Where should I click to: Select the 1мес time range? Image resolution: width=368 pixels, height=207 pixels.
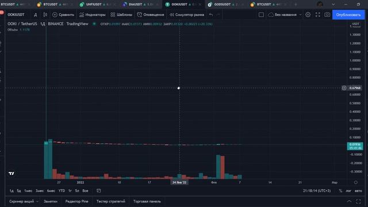pyautogui.click(x=28, y=191)
